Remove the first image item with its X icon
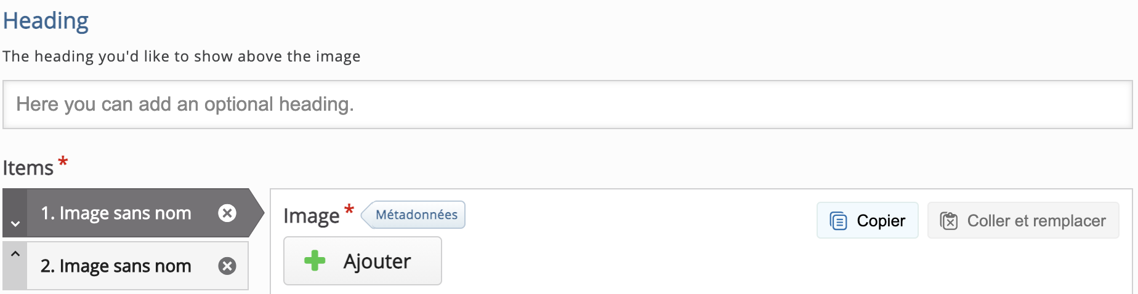Viewport: 1138px width, 294px height. click(227, 213)
